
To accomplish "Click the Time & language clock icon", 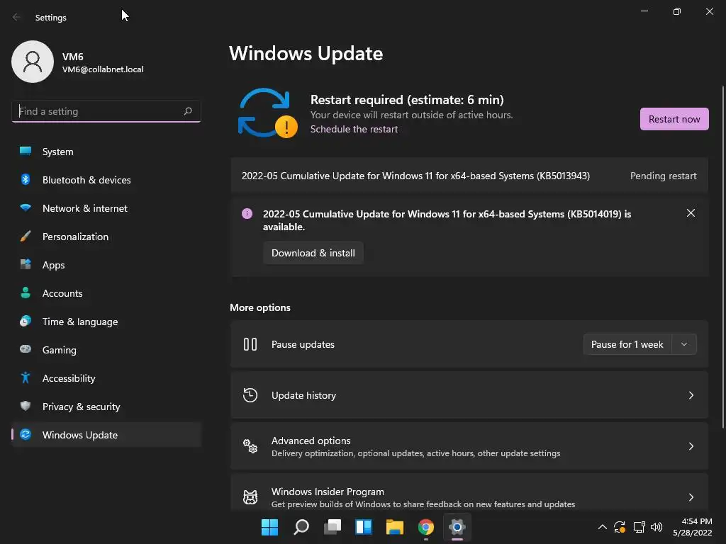I will tap(26, 321).
